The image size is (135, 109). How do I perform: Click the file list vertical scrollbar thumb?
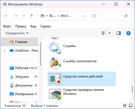[x=133, y=89]
